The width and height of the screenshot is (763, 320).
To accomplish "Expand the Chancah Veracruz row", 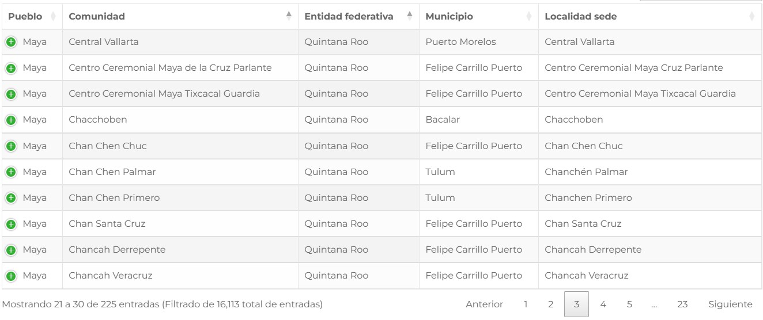I will click(x=11, y=276).
